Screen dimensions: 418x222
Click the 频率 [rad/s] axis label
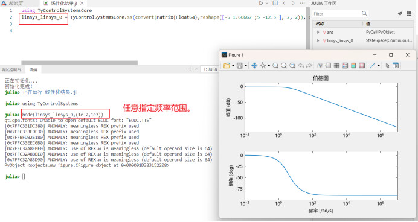pos(321,211)
